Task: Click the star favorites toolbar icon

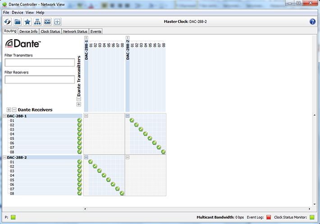Action: [27, 22]
